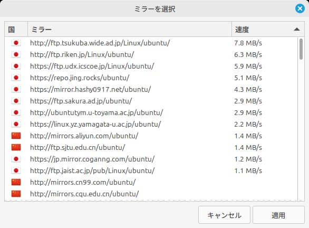Click the 1.1 MB/s speed value
The width and height of the screenshot is (309, 228).
point(248,171)
